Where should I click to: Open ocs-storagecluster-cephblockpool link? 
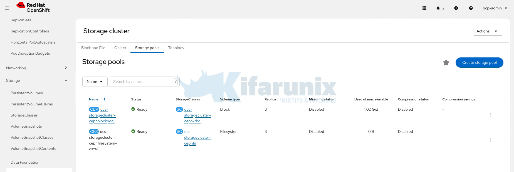102,115
